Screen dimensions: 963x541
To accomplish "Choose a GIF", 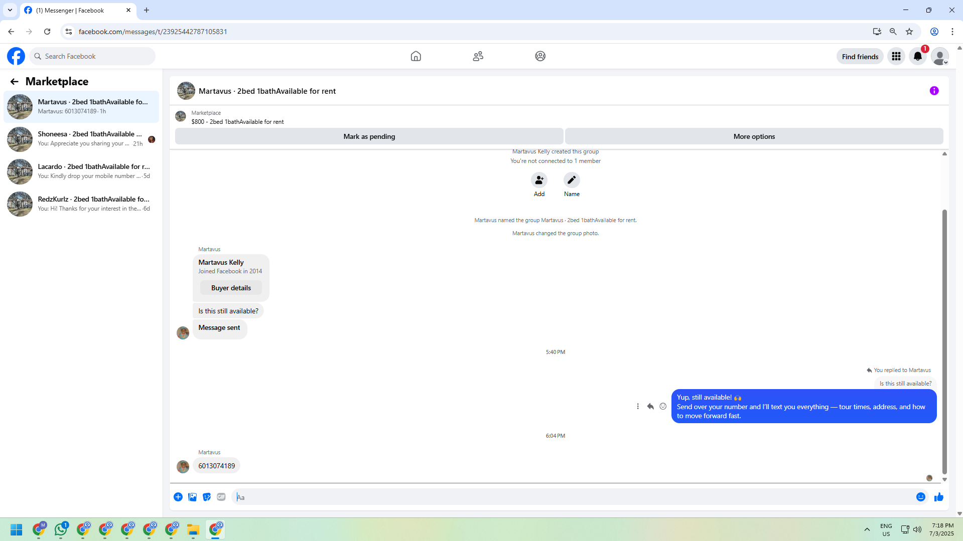I will [x=221, y=497].
